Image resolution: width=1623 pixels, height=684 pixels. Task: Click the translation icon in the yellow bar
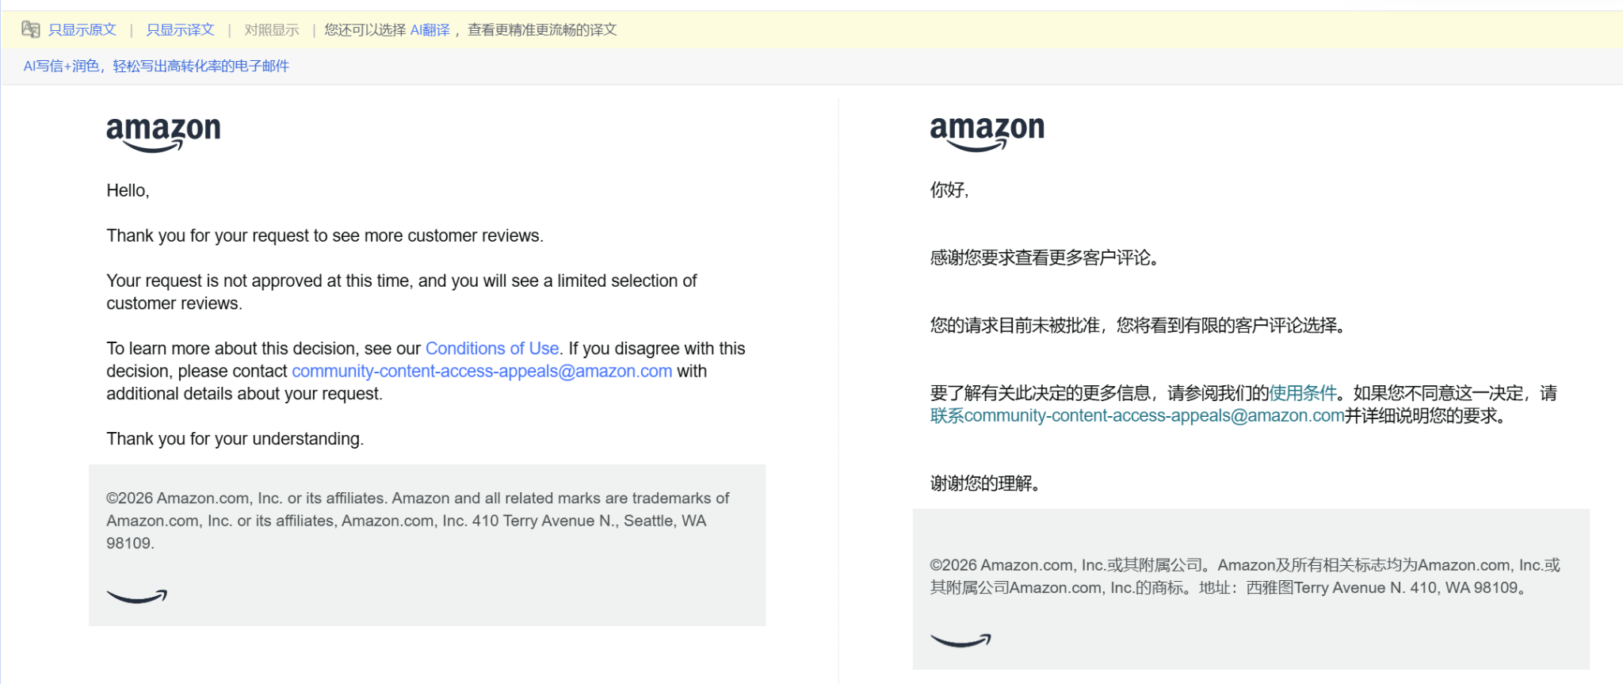click(x=31, y=29)
